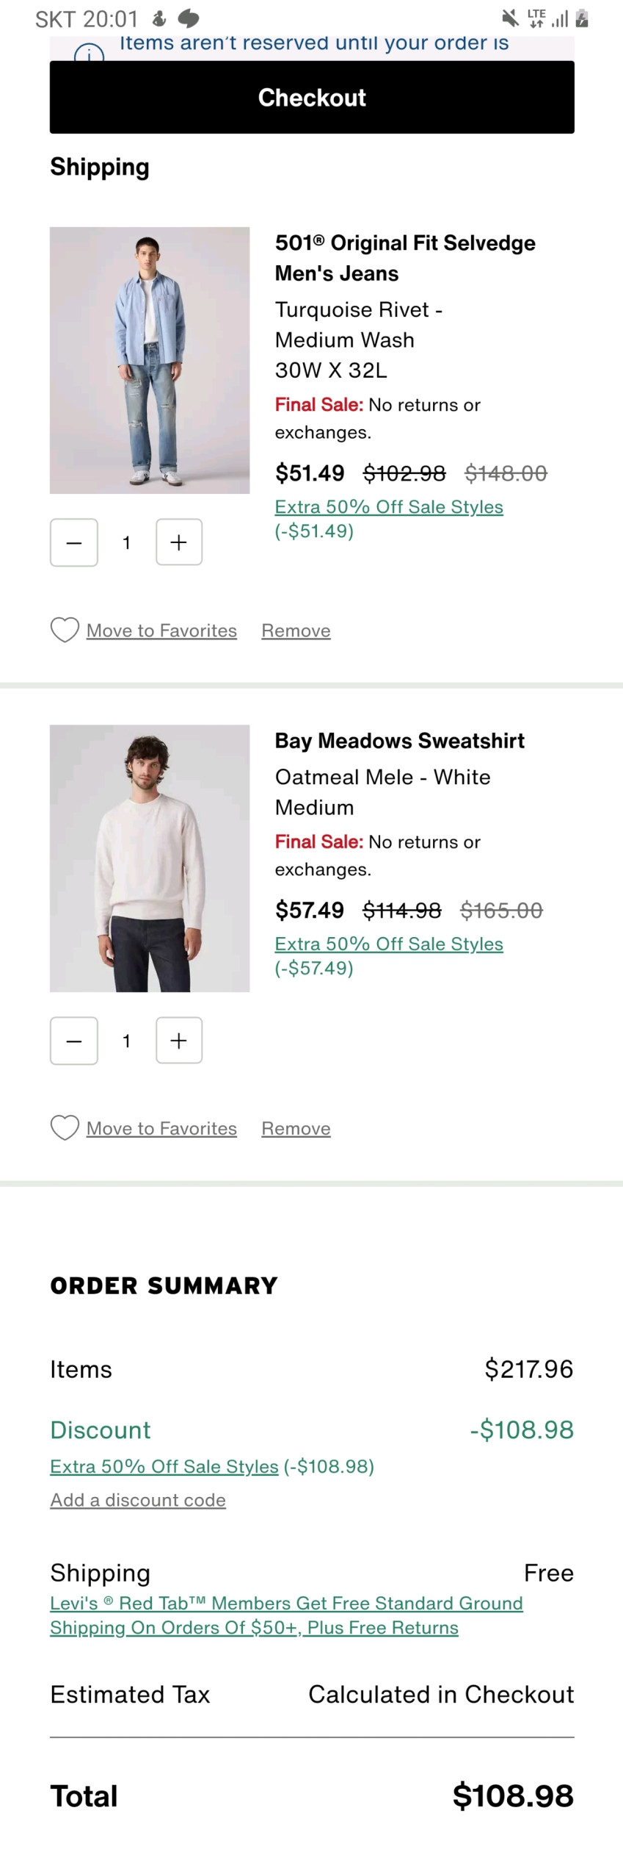Move Bay Meadows Sweatshirt to Favorites link
This screenshot has height=1852, width=623.
pos(161,1129)
